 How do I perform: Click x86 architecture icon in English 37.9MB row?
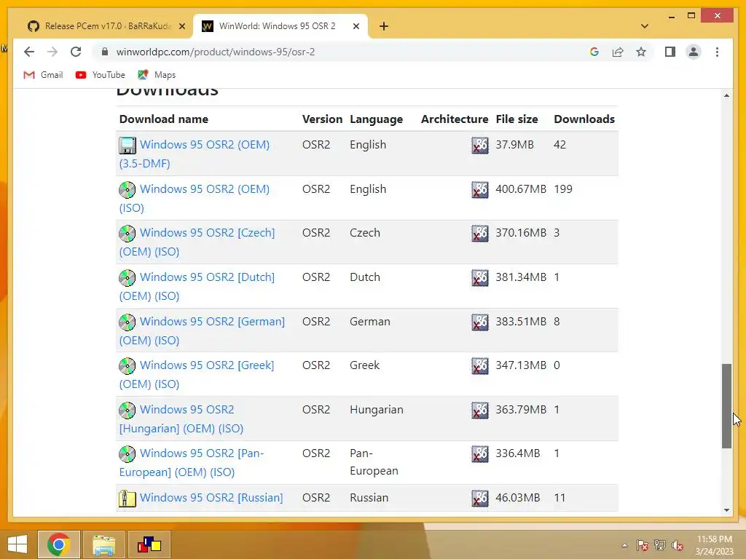pyautogui.click(x=479, y=146)
